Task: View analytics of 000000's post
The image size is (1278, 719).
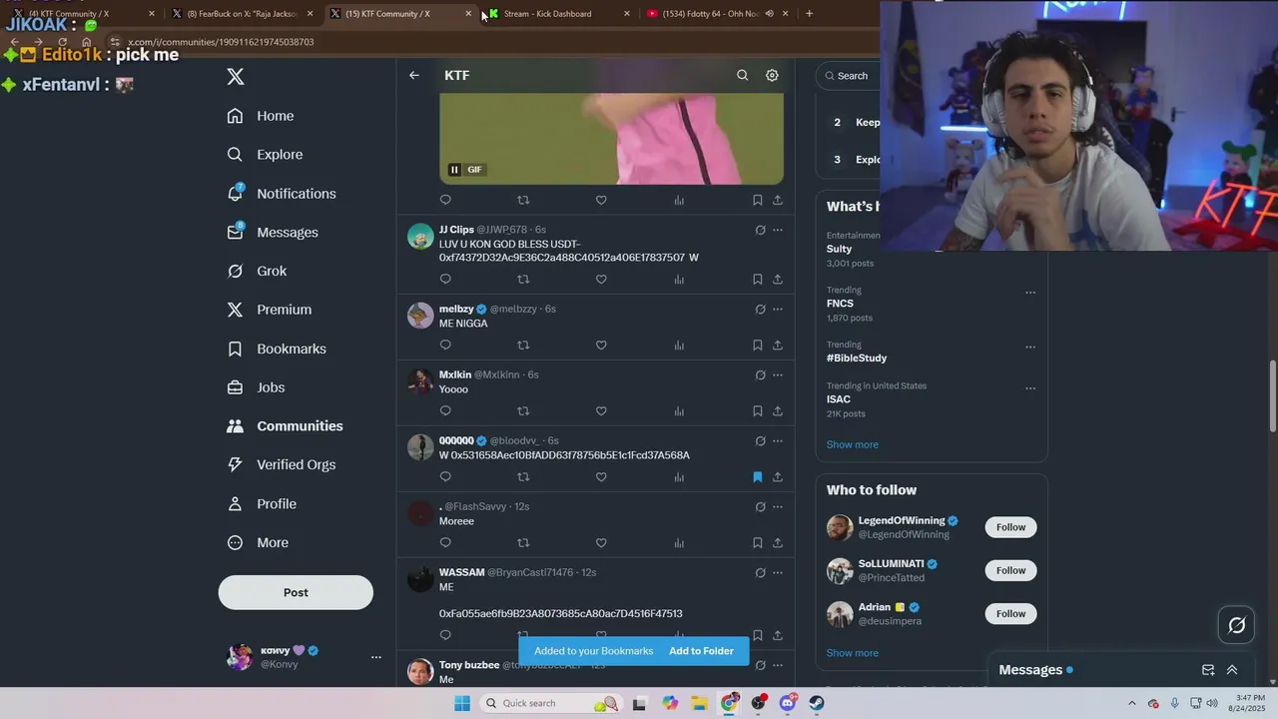Action: pos(679,477)
